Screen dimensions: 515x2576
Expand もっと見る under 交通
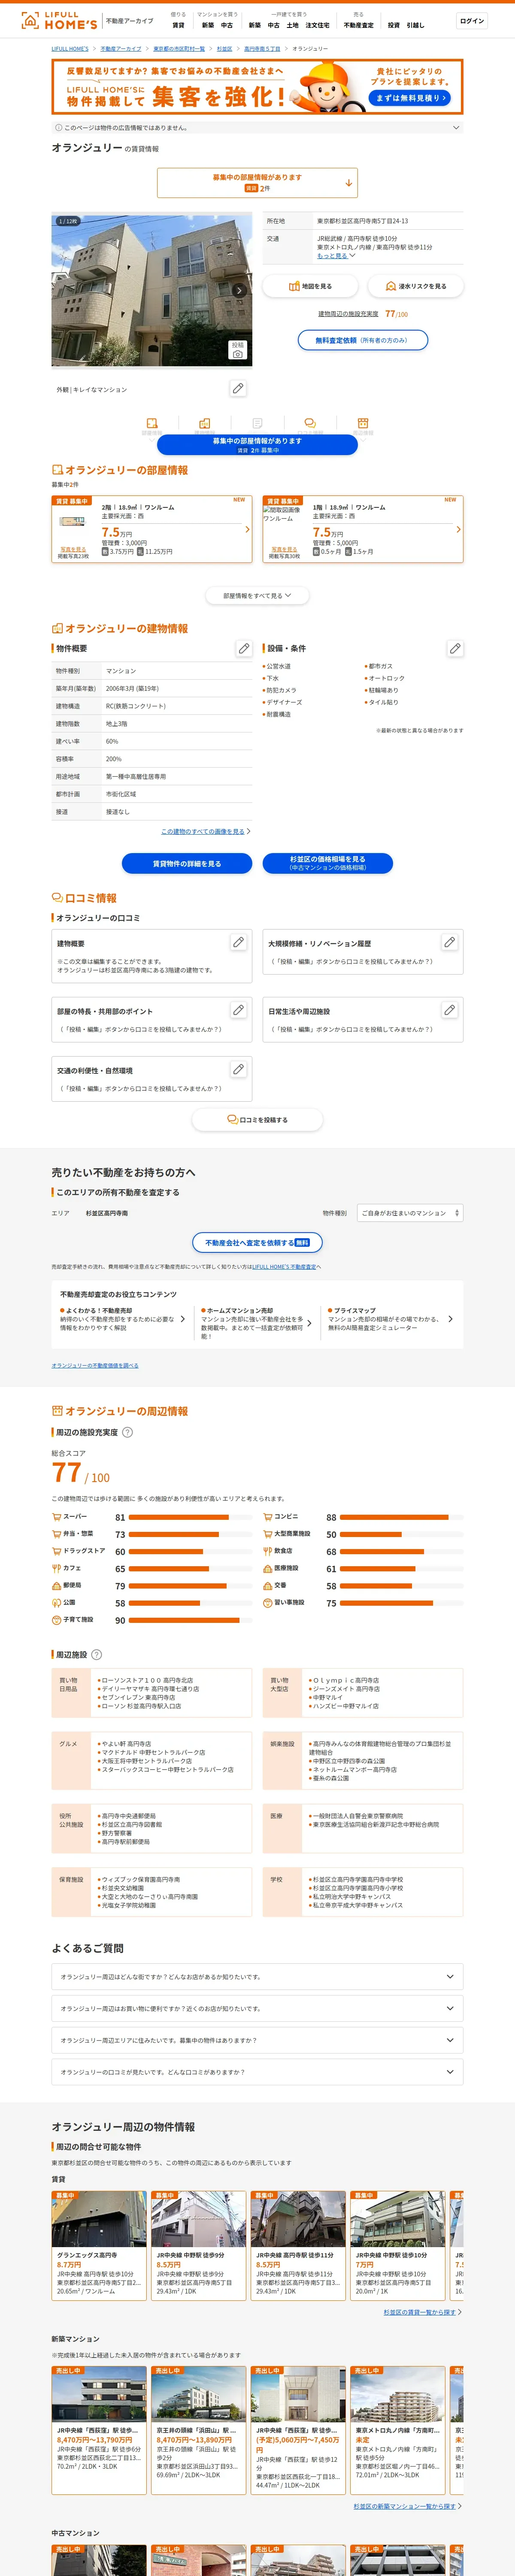[x=336, y=256]
